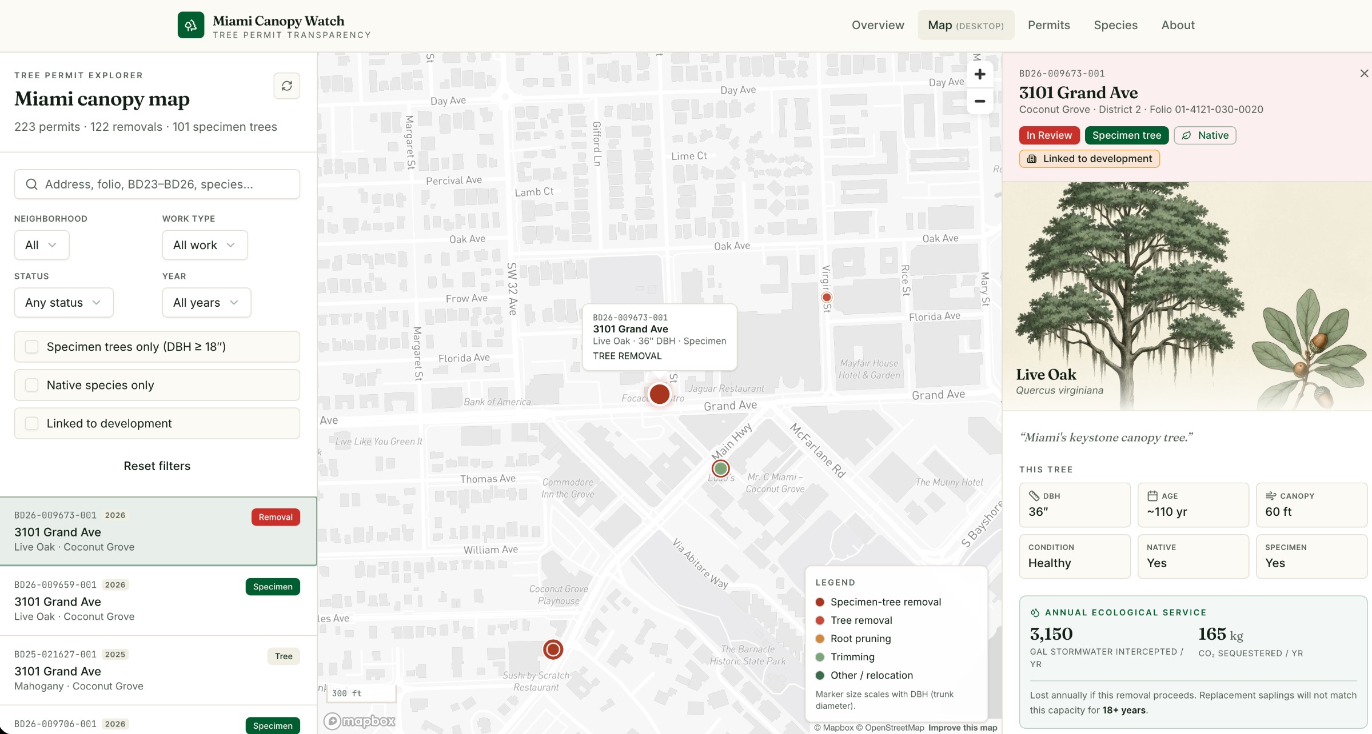Zoom out with the map minus button

(980, 101)
